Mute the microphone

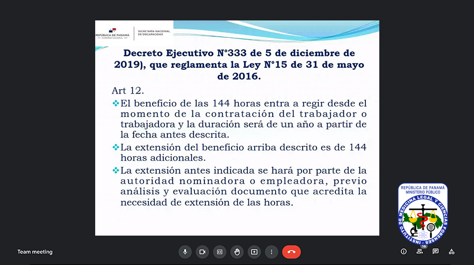pos(185,252)
